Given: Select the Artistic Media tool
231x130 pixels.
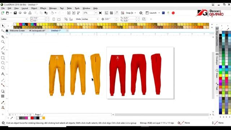Looking at the screenshot, I should click(x=3, y=53).
